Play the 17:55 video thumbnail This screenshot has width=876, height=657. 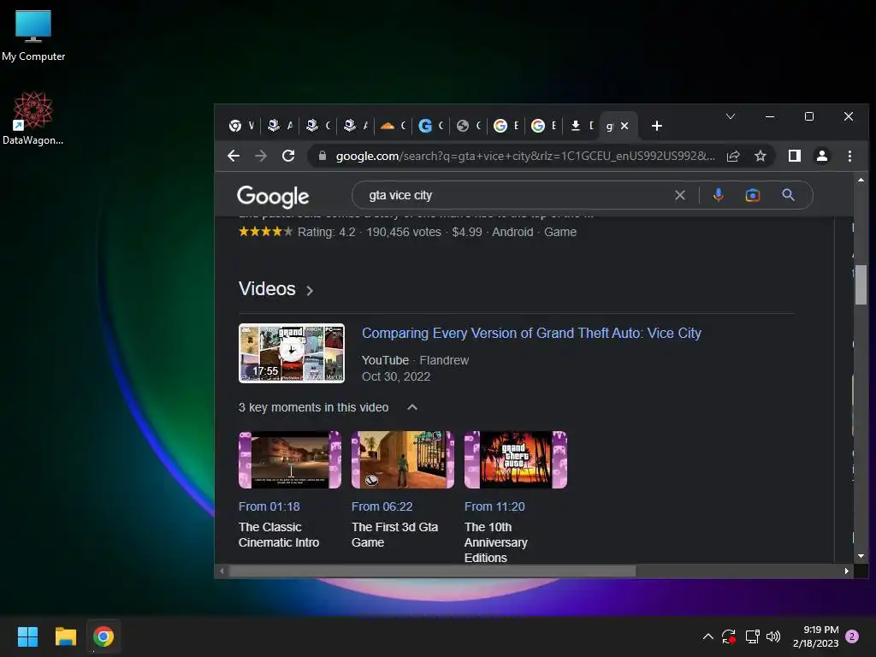pyautogui.click(x=291, y=353)
